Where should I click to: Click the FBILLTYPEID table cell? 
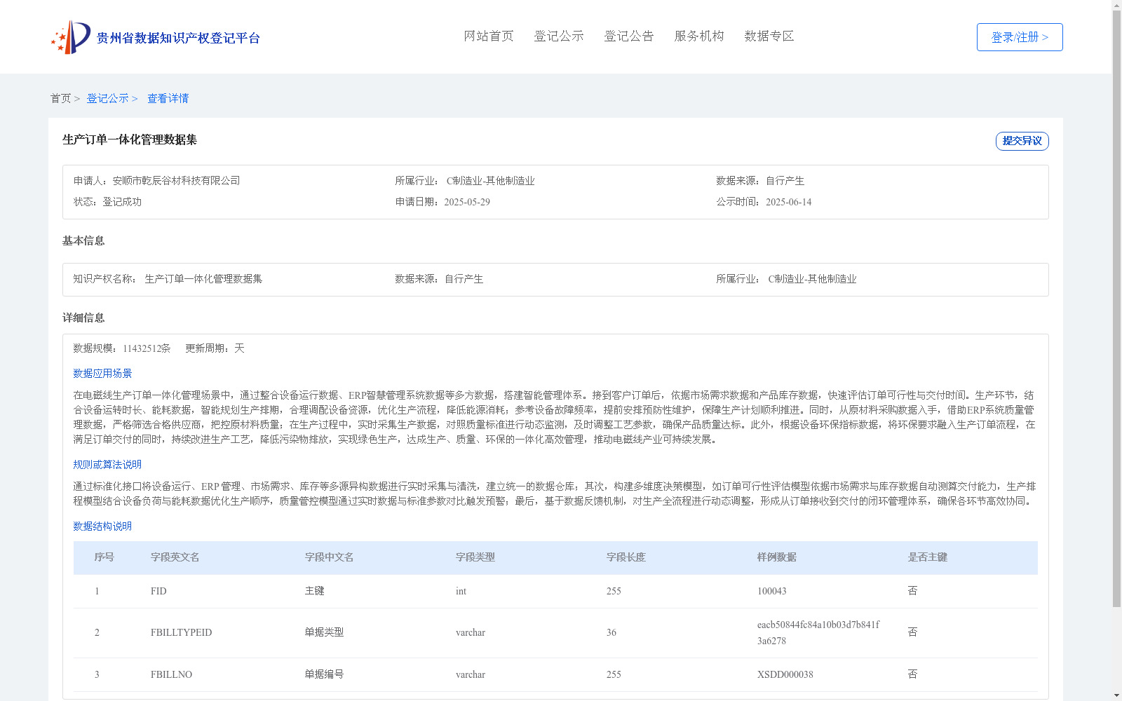click(181, 632)
